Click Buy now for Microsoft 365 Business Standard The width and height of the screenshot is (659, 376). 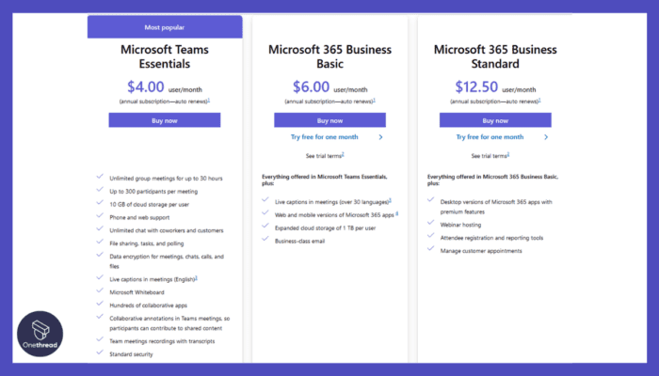tap(495, 120)
